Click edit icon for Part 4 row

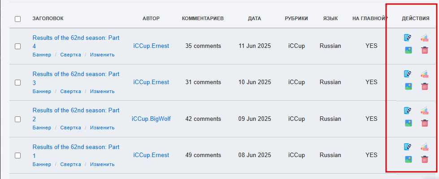point(408,38)
